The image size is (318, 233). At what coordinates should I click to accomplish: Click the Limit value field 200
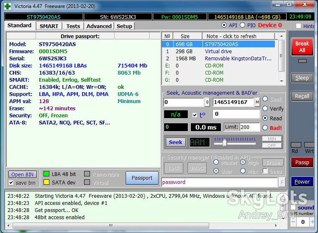[x=250, y=127]
